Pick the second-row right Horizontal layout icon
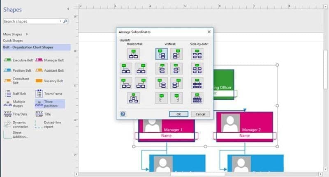This screenshot has height=177, width=329. tap(141, 68)
